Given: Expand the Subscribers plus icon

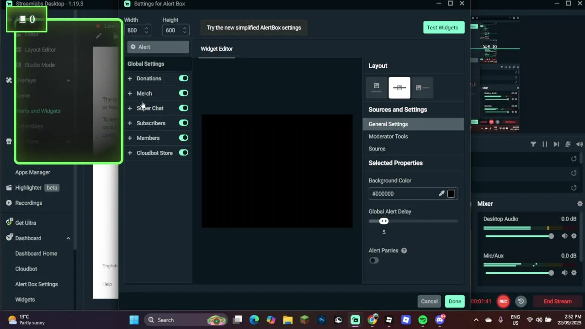Looking at the screenshot, I should pyautogui.click(x=130, y=123).
